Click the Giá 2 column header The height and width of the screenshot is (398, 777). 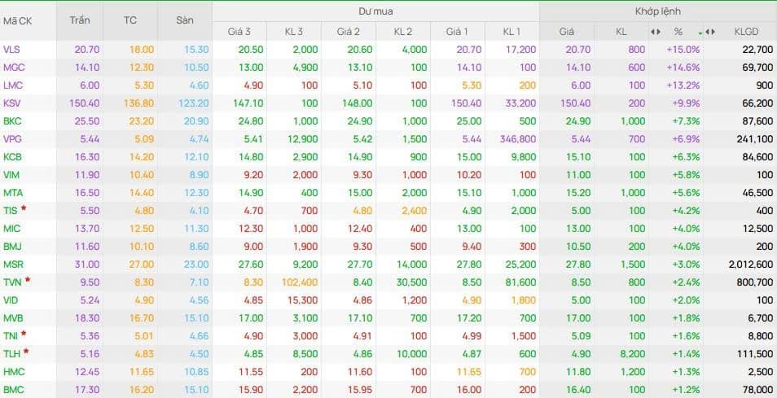point(349,32)
